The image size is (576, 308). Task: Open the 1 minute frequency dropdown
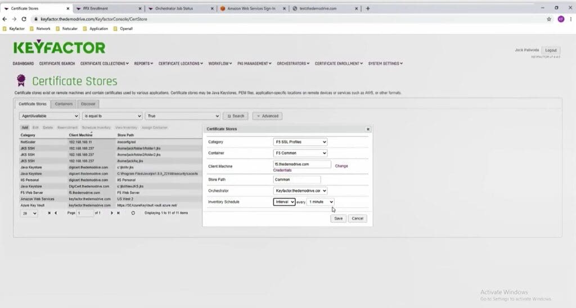pos(320,202)
